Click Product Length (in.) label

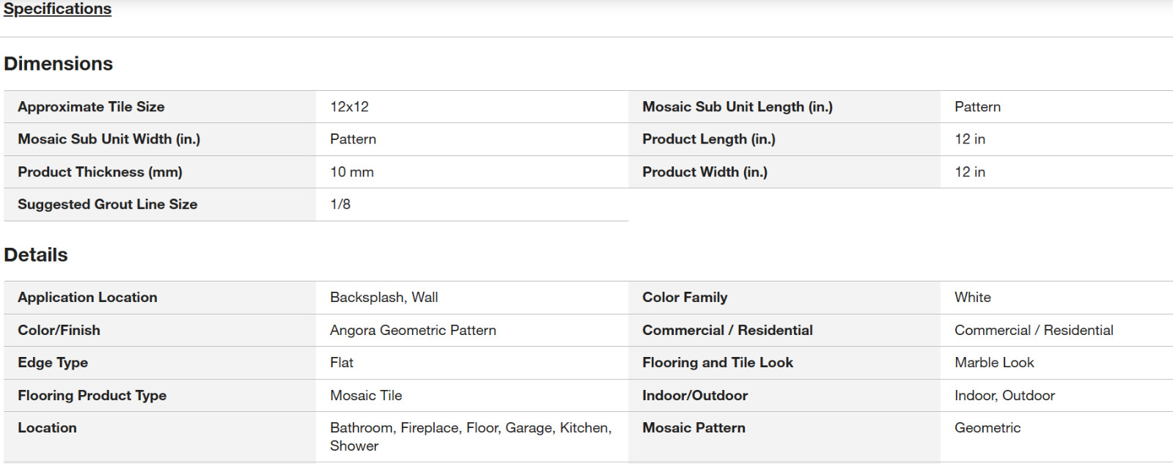[709, 139]
